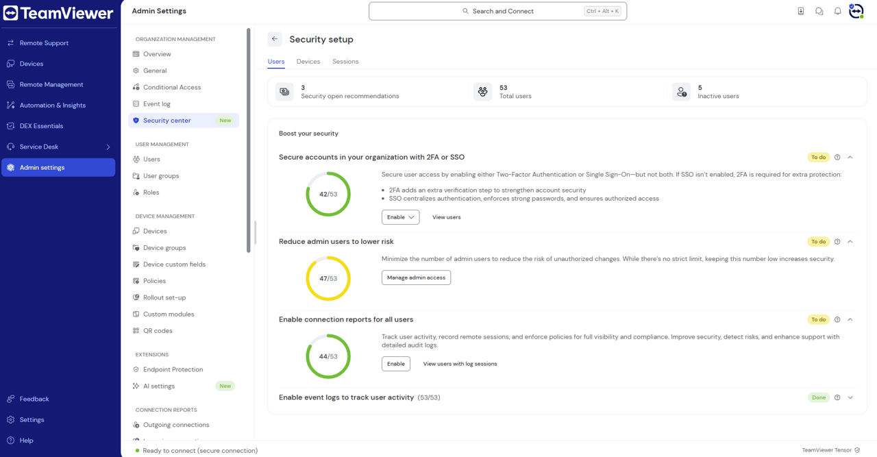
Task: Click the 44/53 progress ring
Action: [x=328, y=356]
